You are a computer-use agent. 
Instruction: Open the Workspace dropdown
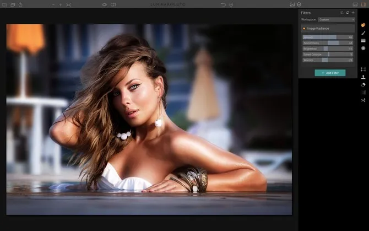point(336,20)
